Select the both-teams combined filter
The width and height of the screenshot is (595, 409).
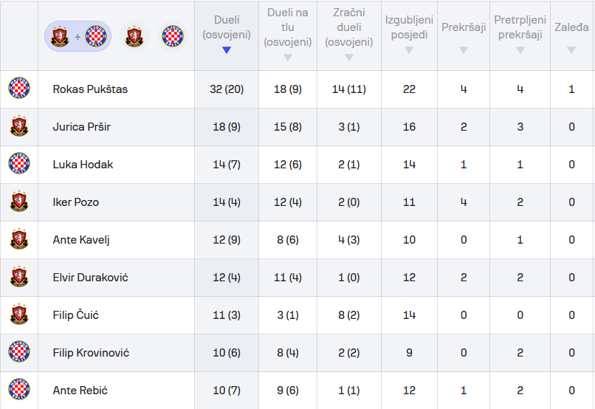coord(78,36)
